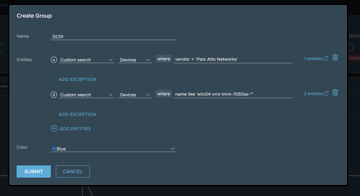Open external link icon beside 2 entities
Image resolution: width=360 pixels, height=196 pixels.
326,93
